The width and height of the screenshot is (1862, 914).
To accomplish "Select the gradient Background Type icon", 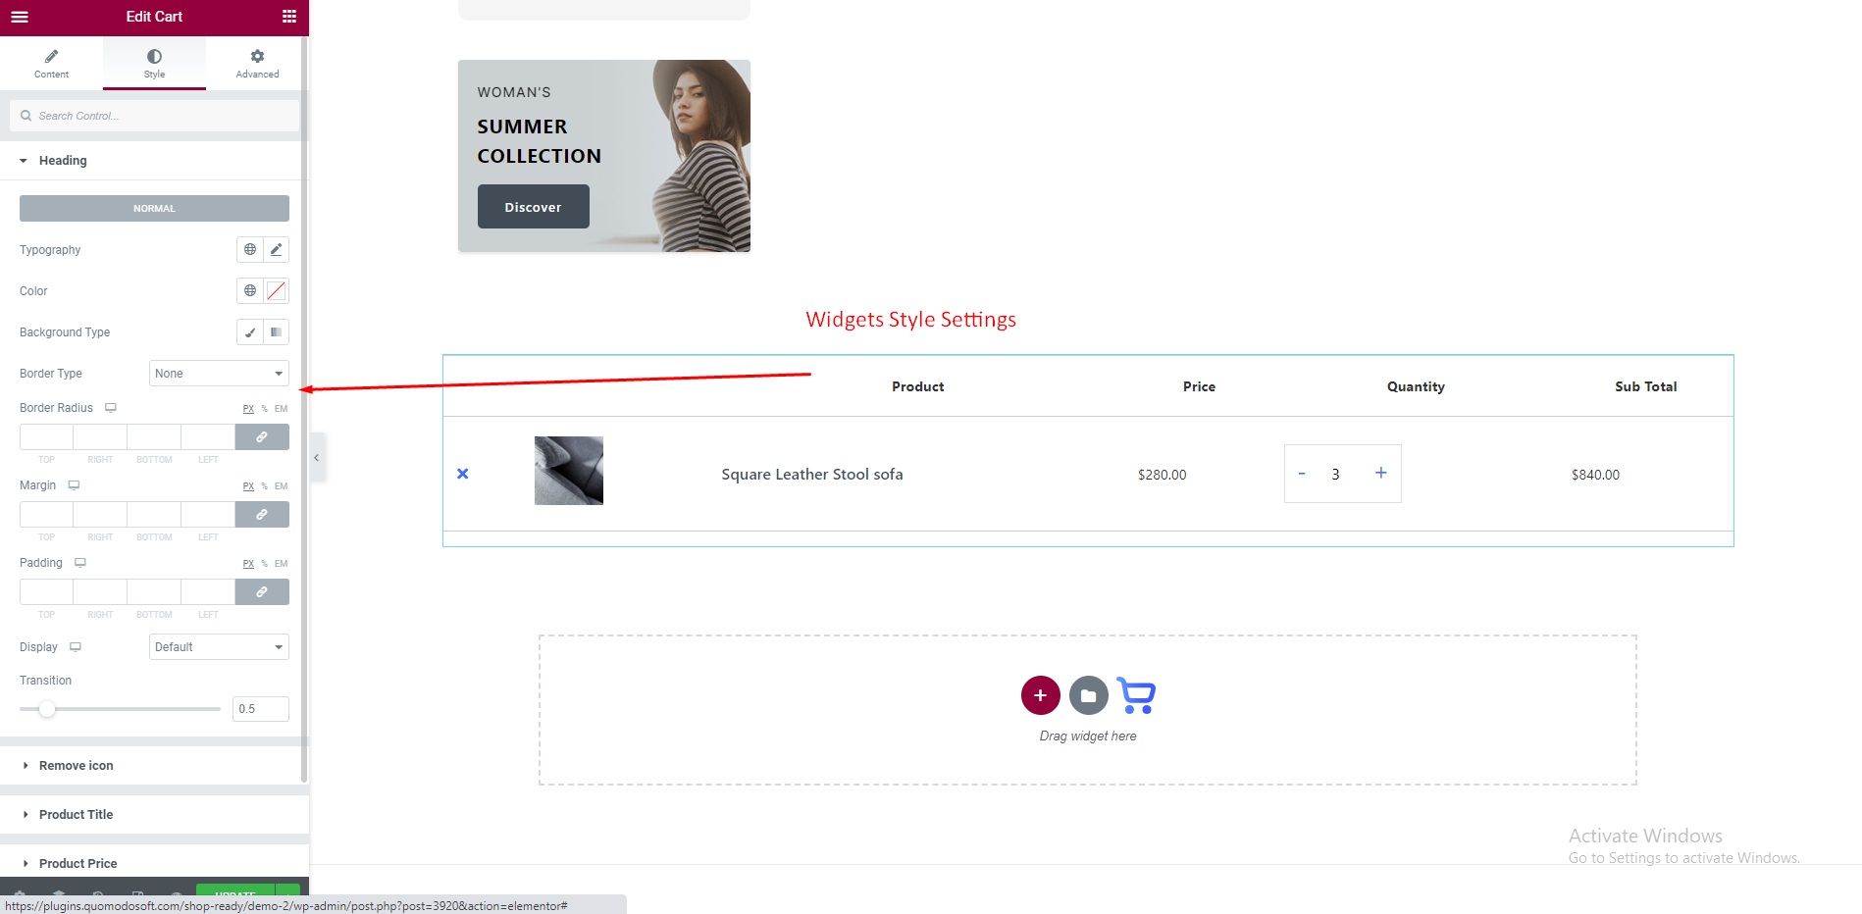I will [277, 332].
